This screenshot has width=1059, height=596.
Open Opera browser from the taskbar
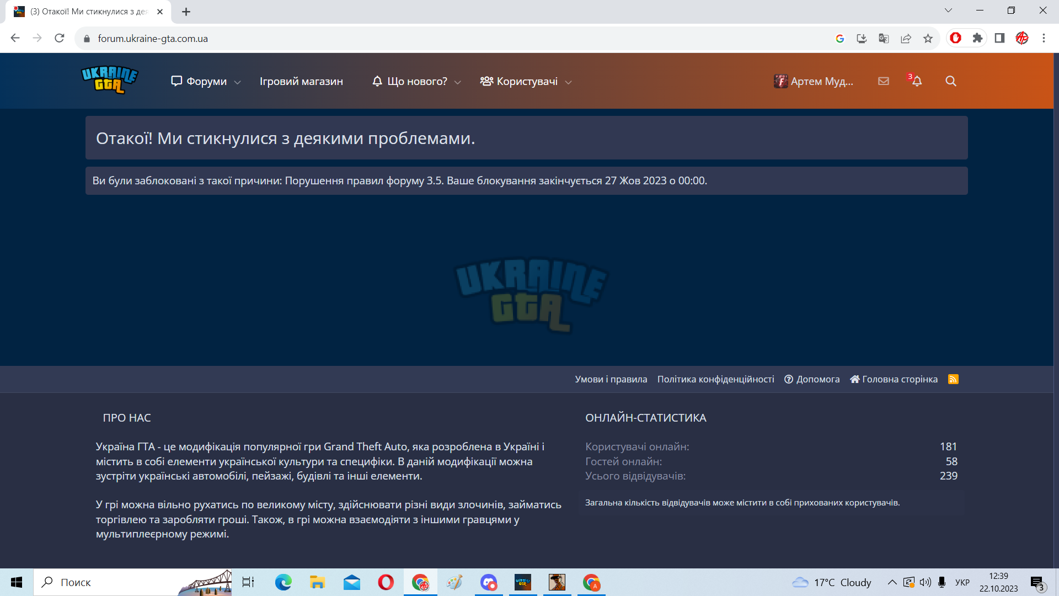click(x=386, y=582)
